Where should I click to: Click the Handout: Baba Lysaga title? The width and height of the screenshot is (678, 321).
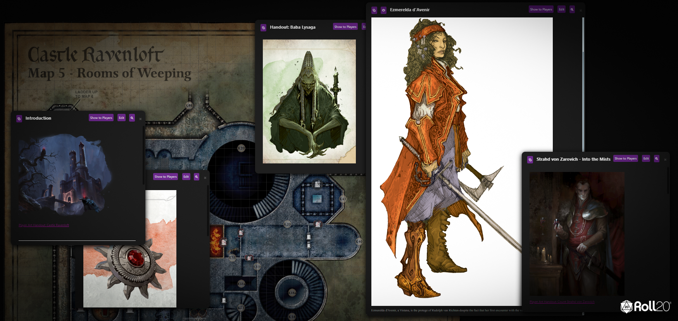pyautogui.click(x=293, y=27)
